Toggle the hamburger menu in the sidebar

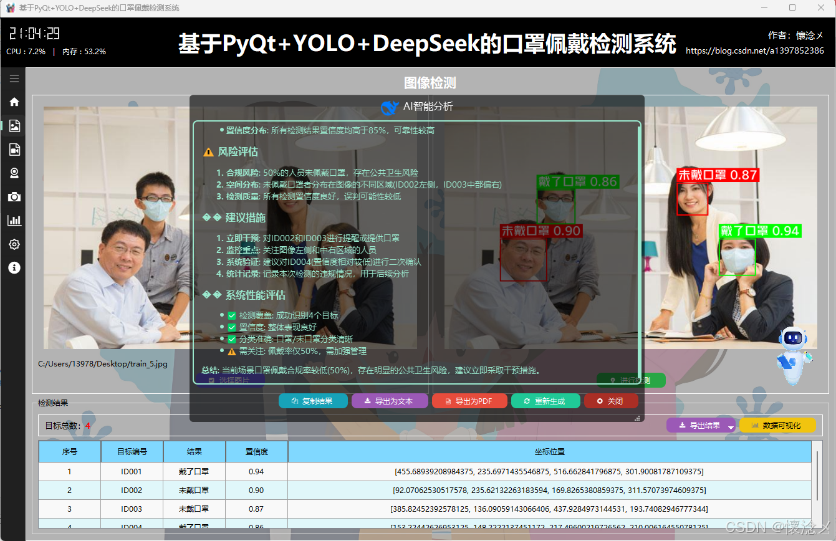pyautogui.click(x=14, y=79)
